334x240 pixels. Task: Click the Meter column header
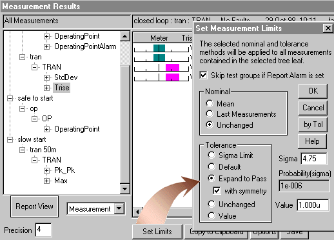tap(159, 38)
